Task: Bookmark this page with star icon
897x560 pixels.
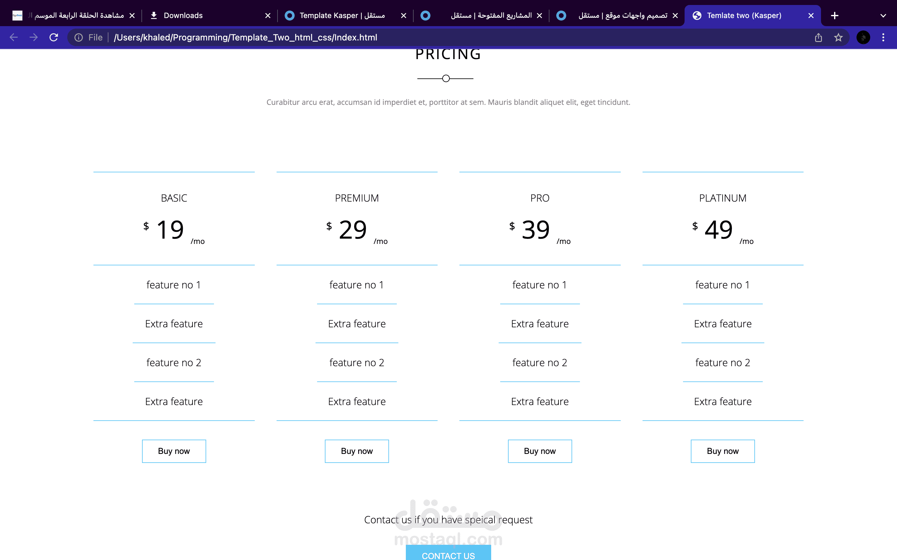Action: [x=838, y=37]
